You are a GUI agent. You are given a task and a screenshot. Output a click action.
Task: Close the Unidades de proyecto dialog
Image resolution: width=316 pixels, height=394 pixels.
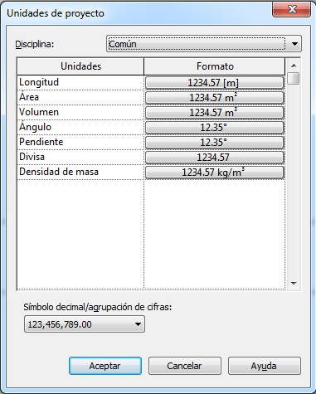coord(292,10)
